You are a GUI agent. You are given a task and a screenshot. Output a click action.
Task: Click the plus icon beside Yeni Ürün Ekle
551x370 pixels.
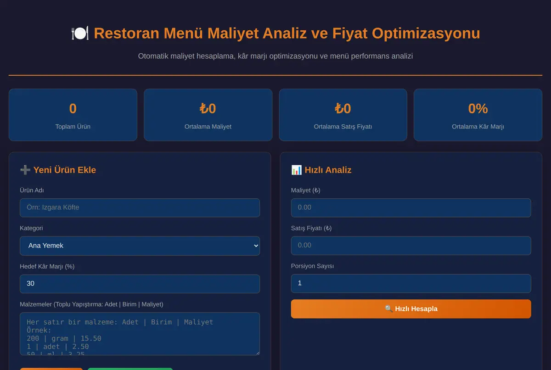coord(25,170)
